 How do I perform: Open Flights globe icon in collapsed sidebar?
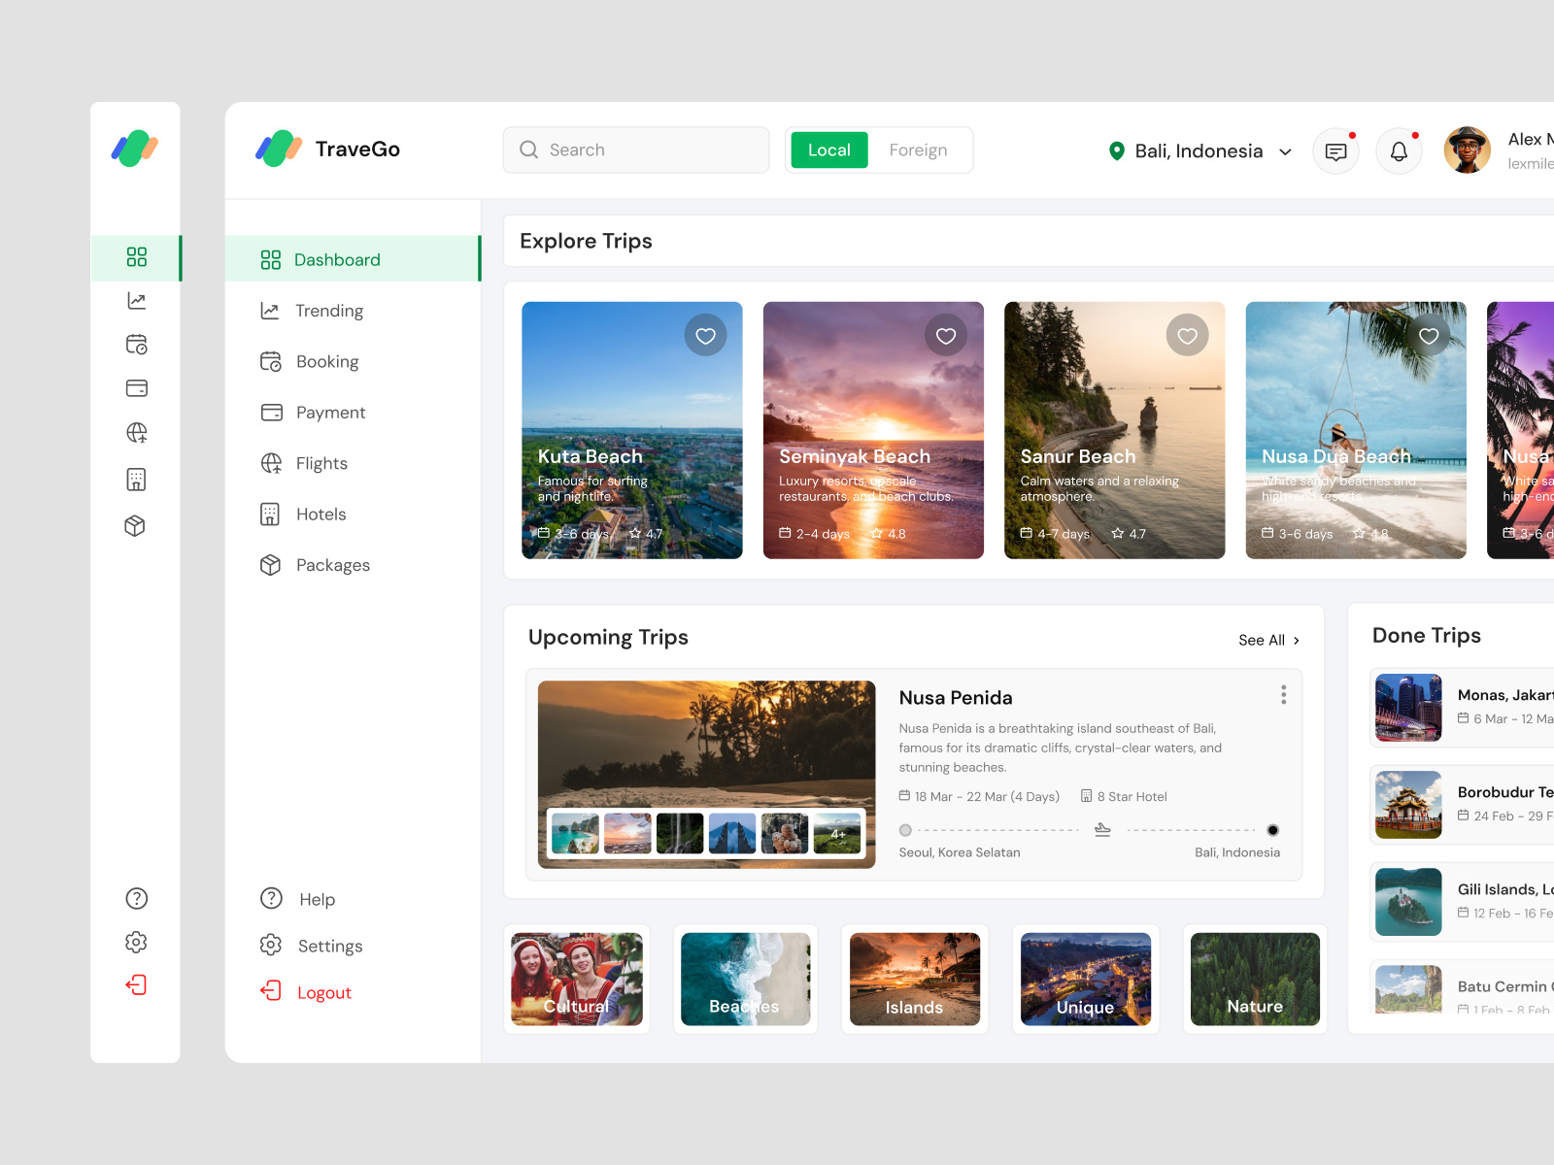136,433
